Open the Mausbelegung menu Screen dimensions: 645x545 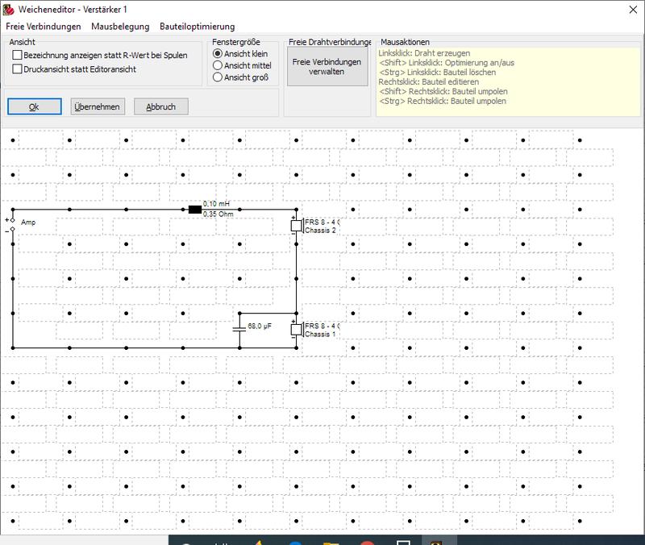(x=120, y=27)
